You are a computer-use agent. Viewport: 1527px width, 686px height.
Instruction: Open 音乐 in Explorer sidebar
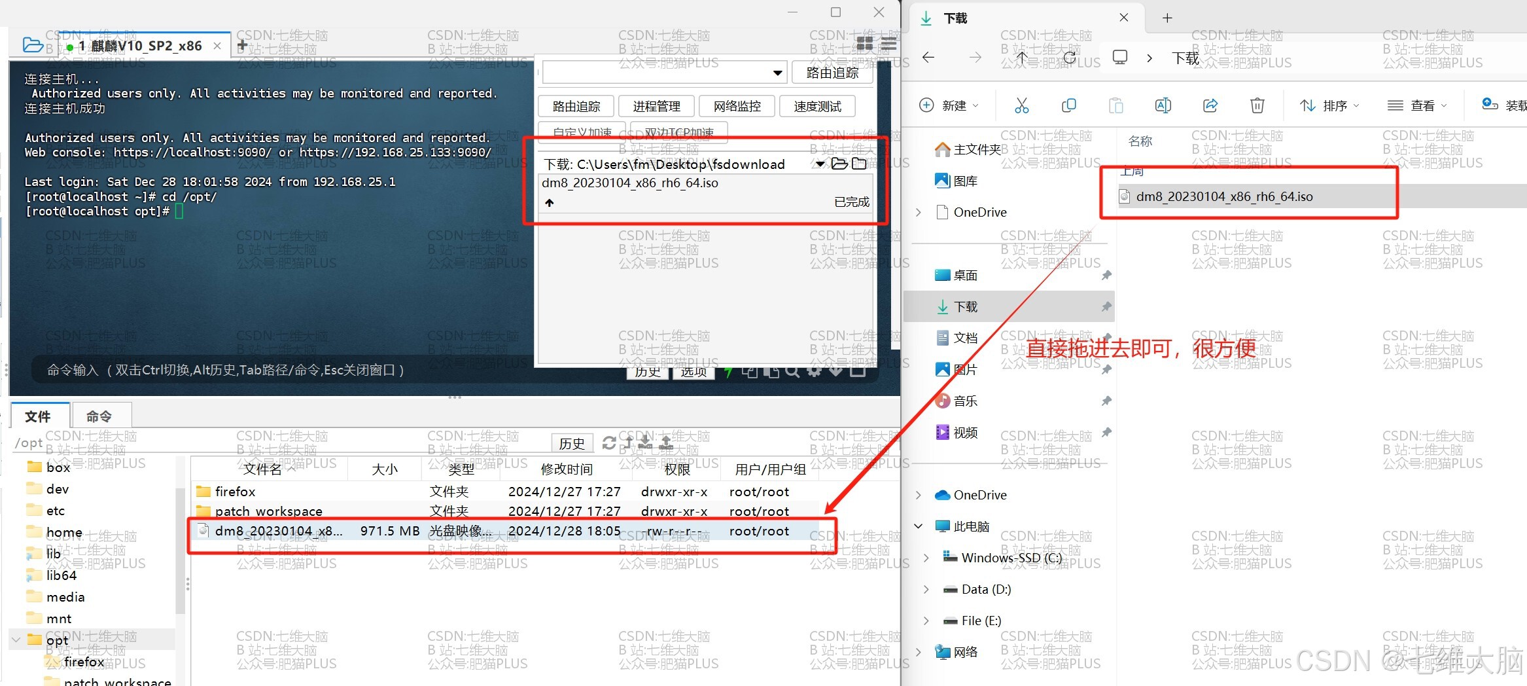965,401
